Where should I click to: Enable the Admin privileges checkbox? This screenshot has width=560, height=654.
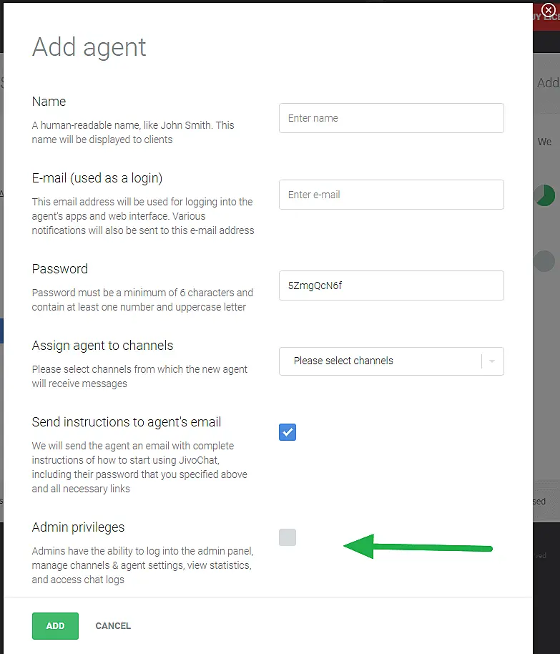pyautogui.click(x=288, y=537)
